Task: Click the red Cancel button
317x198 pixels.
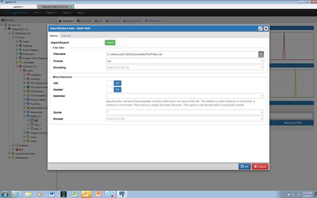Action: (x=260, y=167)
